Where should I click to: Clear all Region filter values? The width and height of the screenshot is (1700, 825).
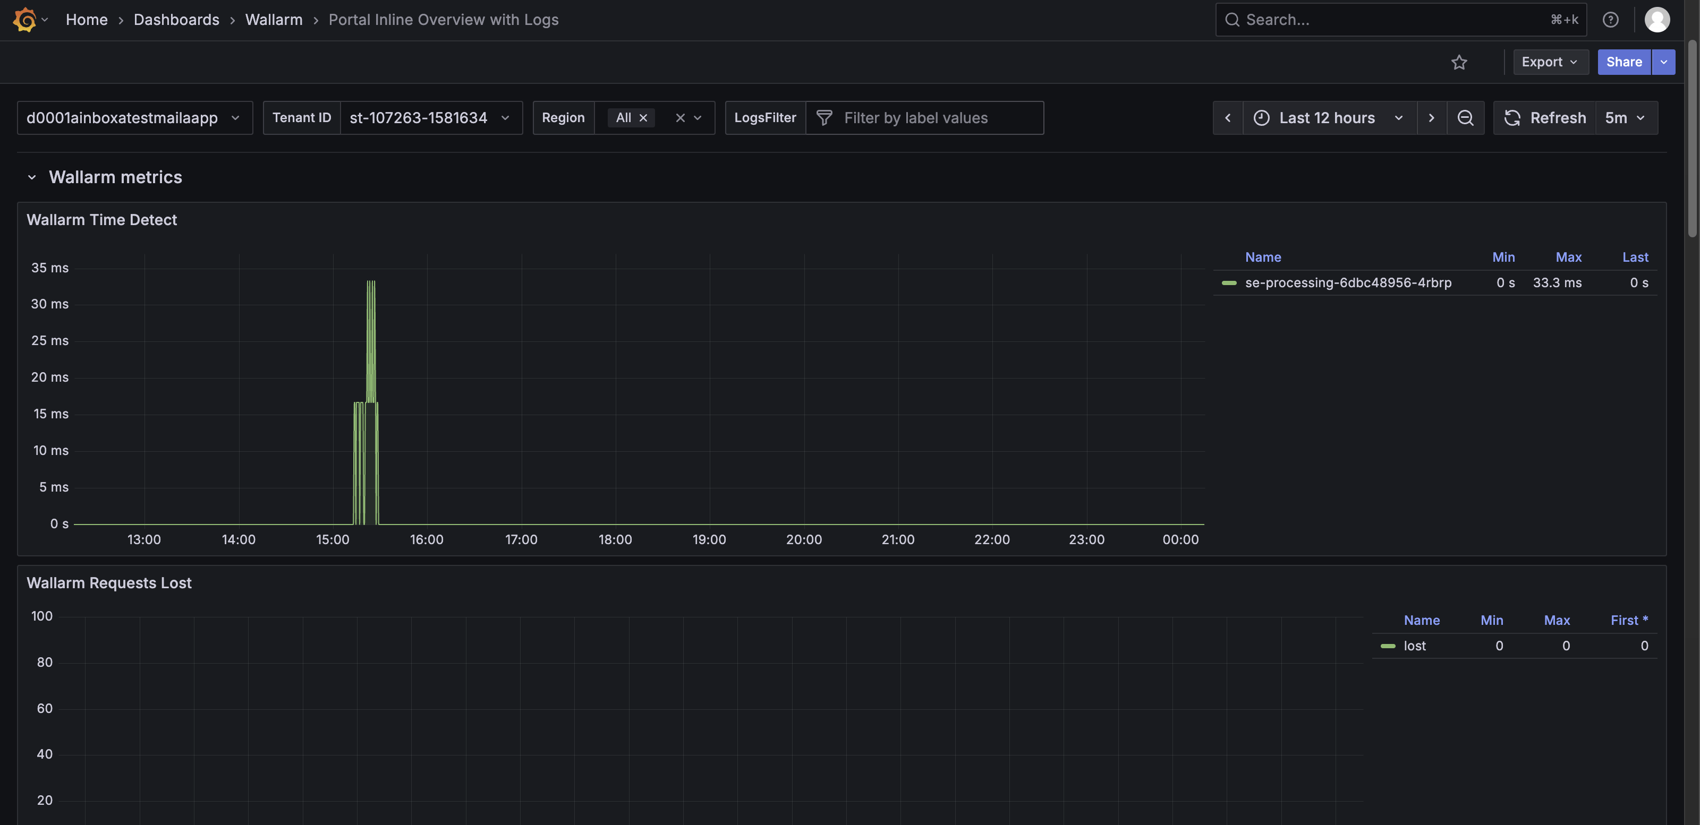pyautogui.click(x=680, y=118)
